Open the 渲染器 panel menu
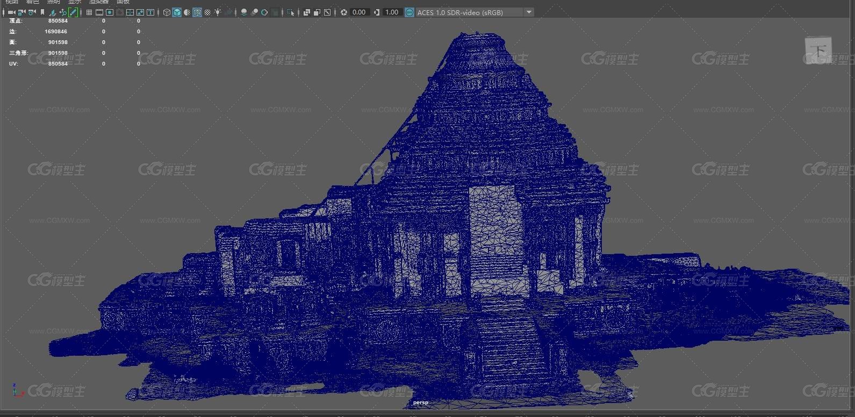855x417 pixels. point(99,2)
